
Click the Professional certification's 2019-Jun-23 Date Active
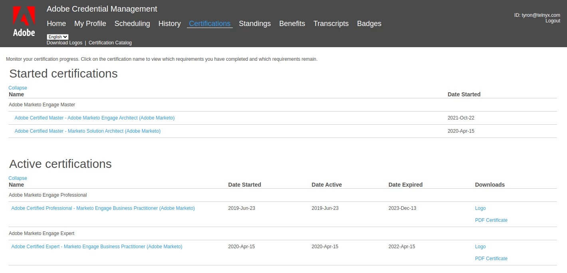325,208
